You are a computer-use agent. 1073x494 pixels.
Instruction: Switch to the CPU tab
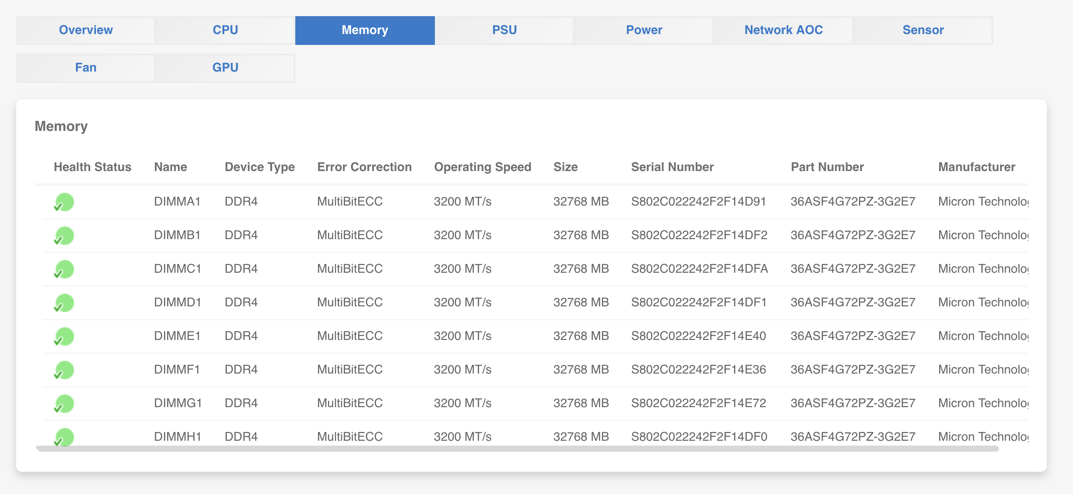(225, 30)
